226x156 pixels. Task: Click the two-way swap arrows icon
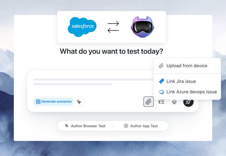click(x=113, y=27)
